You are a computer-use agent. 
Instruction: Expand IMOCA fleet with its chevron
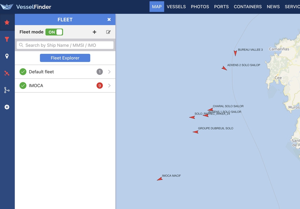109,86
